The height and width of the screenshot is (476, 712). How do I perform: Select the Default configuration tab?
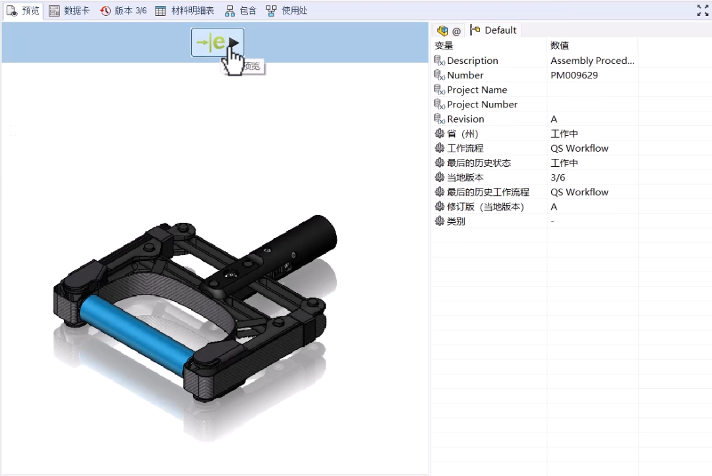click(x=494, y=30)
